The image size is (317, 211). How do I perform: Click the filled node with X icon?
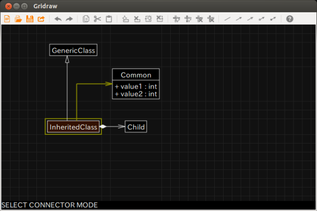(x=211, y=19)
